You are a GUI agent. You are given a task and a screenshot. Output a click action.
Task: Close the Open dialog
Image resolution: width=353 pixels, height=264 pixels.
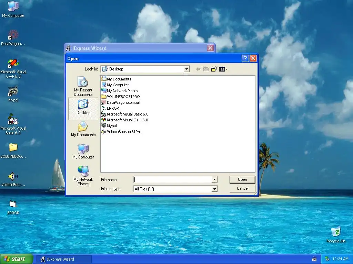[x=253, y=58]
